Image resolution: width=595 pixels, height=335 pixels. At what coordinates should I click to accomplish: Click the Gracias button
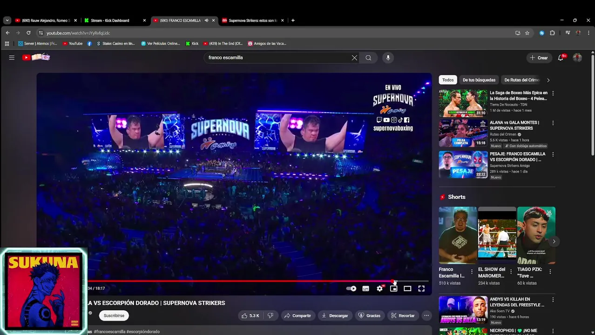[369, 315]
